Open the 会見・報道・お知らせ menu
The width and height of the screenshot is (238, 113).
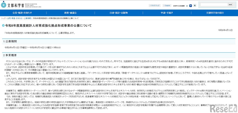(22, 13)
